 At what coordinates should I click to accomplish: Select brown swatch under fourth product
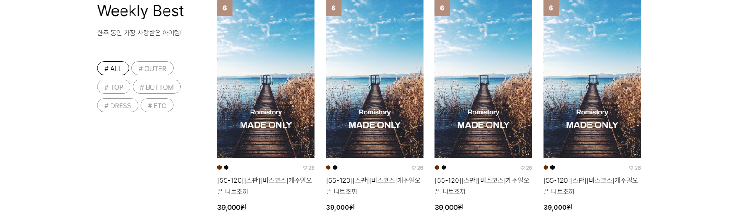(x=546, y=167)
